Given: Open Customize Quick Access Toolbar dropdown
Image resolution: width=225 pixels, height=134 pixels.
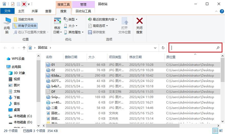Looking at the screenshot, I should 29,4.
